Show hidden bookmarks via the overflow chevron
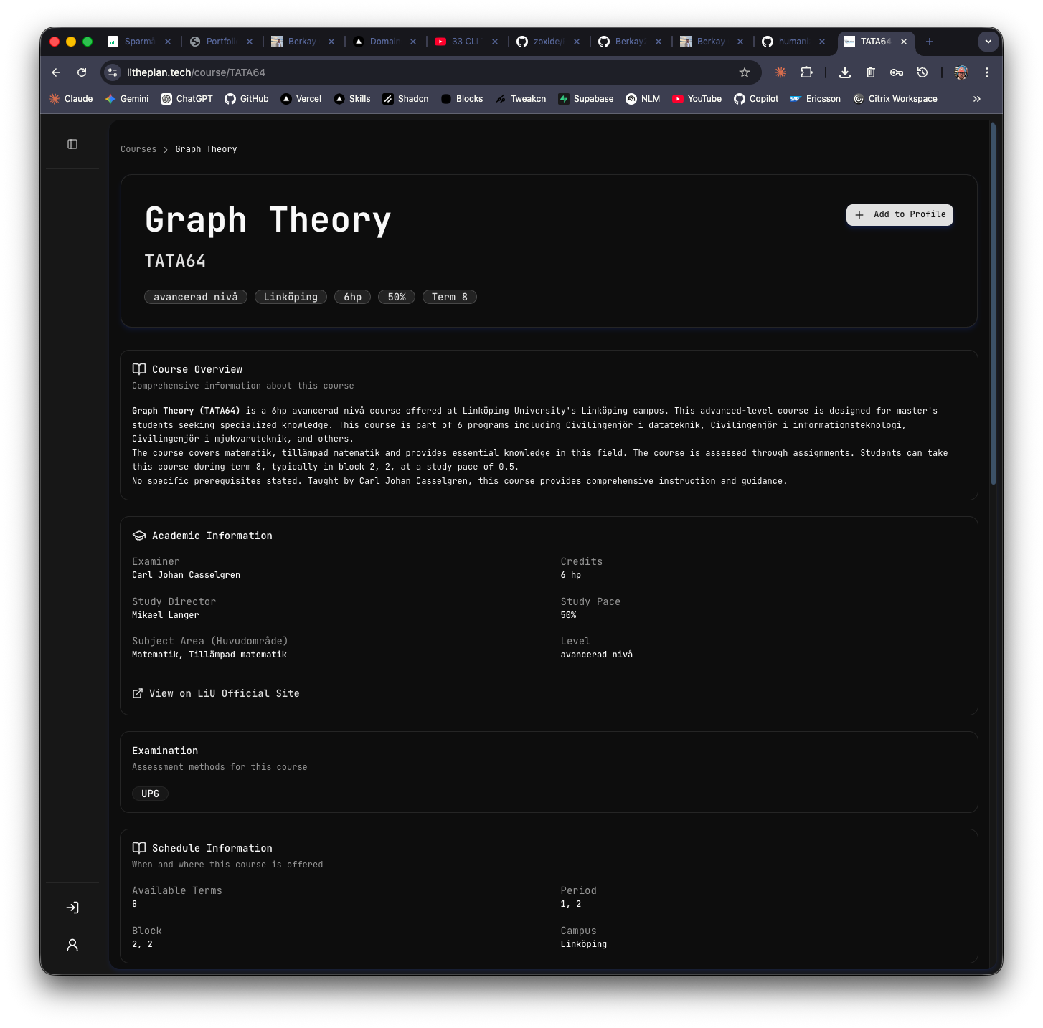The image size is (1043, 1028). 976,99
